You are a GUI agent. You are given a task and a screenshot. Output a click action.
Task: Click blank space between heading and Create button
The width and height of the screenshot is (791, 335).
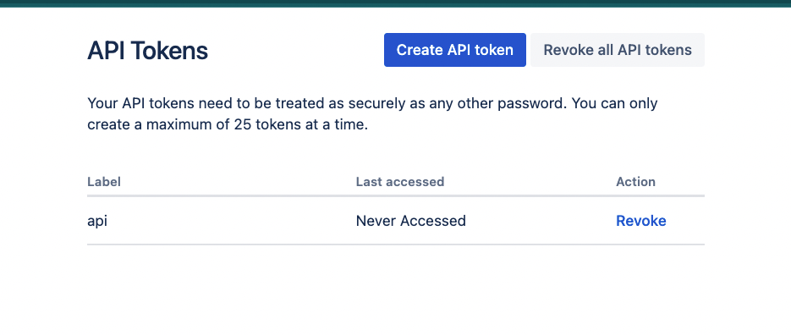coord(295,51)
